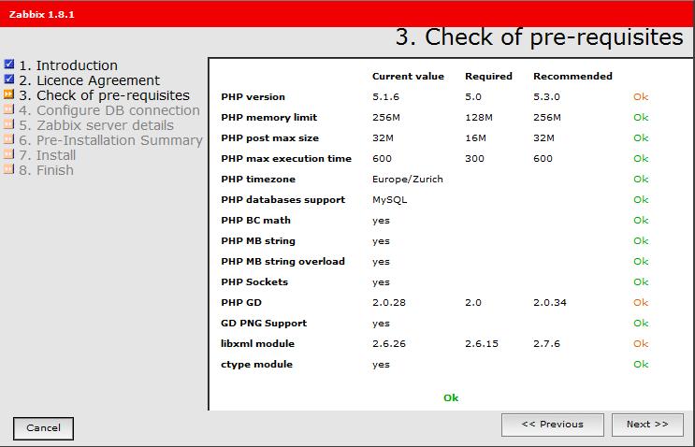
Task: Select the '1. Introduction' step label
Action: click(x=68, y=65)
